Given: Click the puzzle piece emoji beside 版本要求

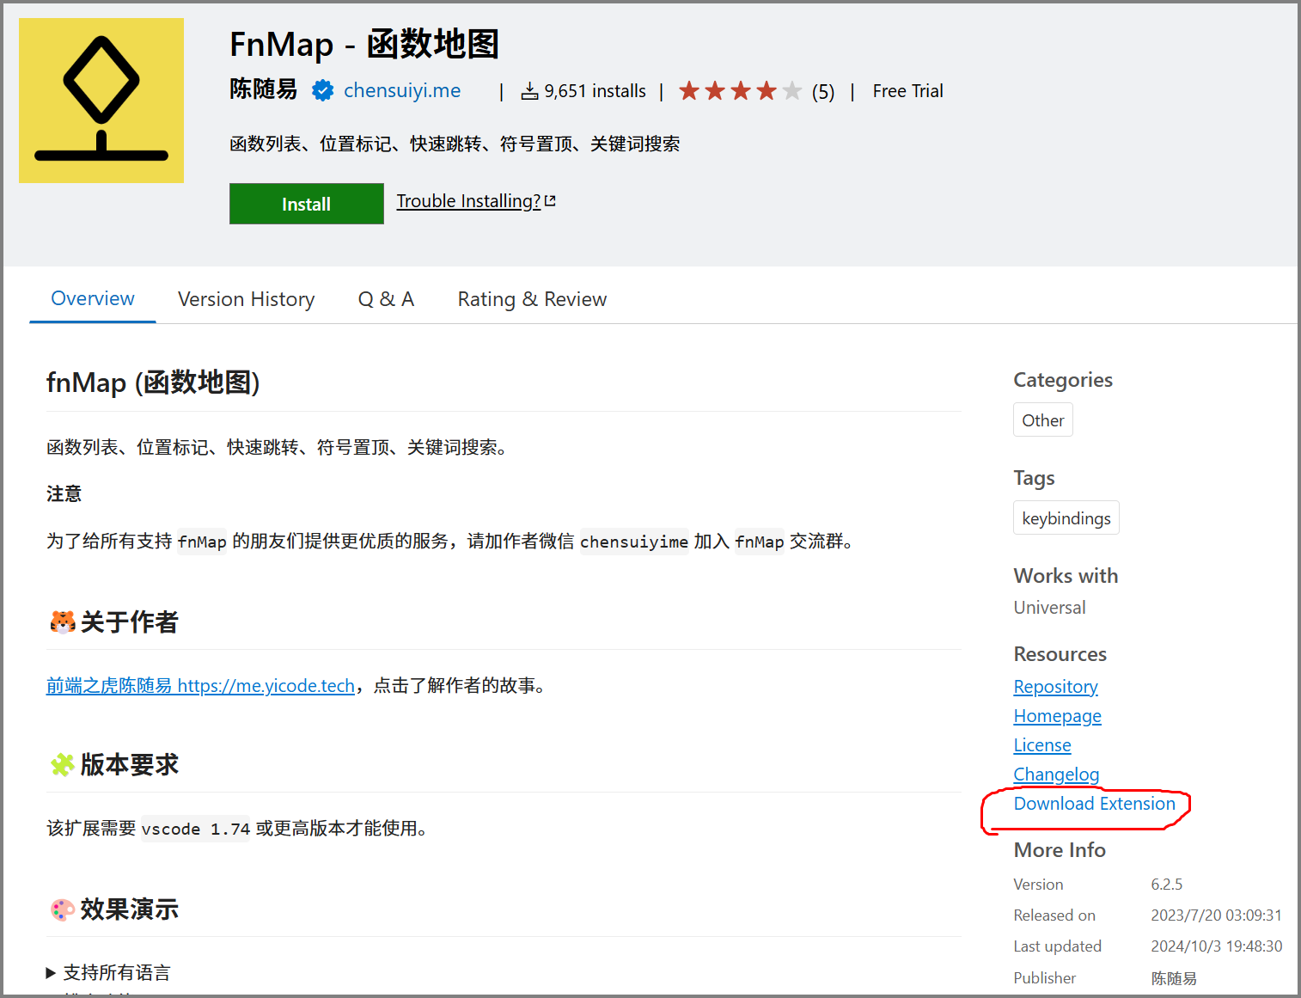Looking at the screenshot, I should pos(62,764).
